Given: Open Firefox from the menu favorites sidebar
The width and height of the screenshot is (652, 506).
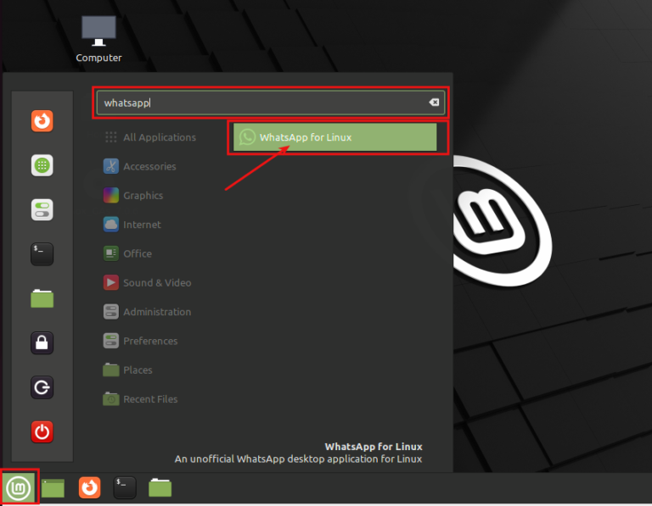Looking at the screenshot, I should pos(42,121).
